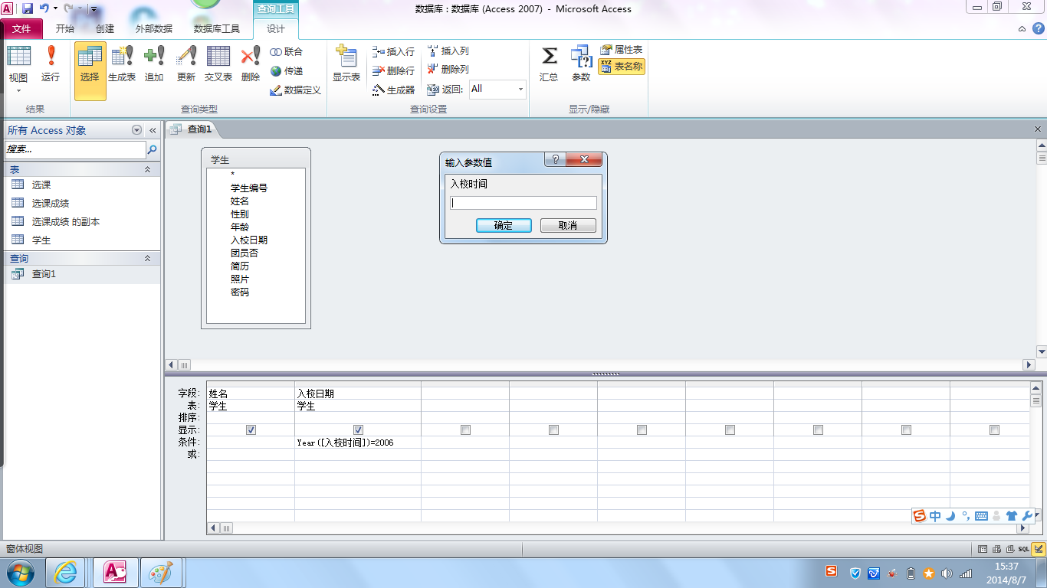Open the 学生 table in navigation
Screen dimensions: 1047x588
tap(83, 240)
